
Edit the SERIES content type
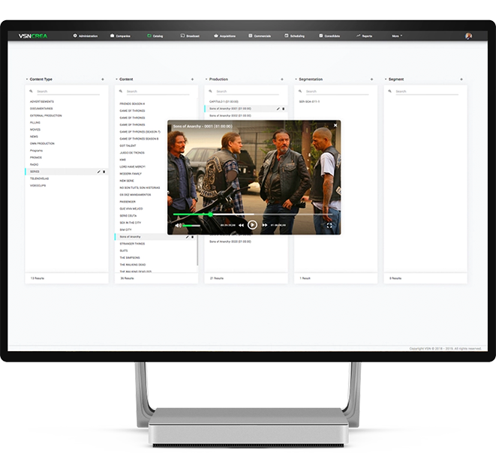(x=99, y=172)
